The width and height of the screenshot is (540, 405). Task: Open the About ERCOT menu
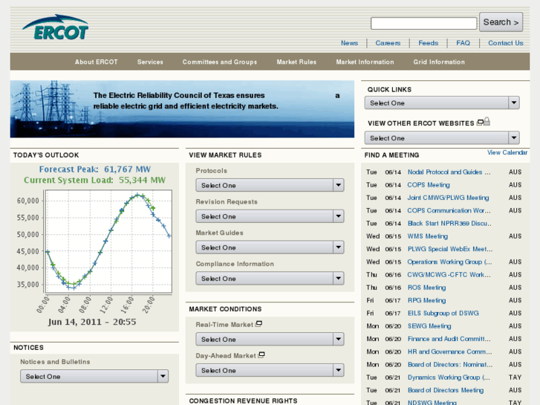96,62
